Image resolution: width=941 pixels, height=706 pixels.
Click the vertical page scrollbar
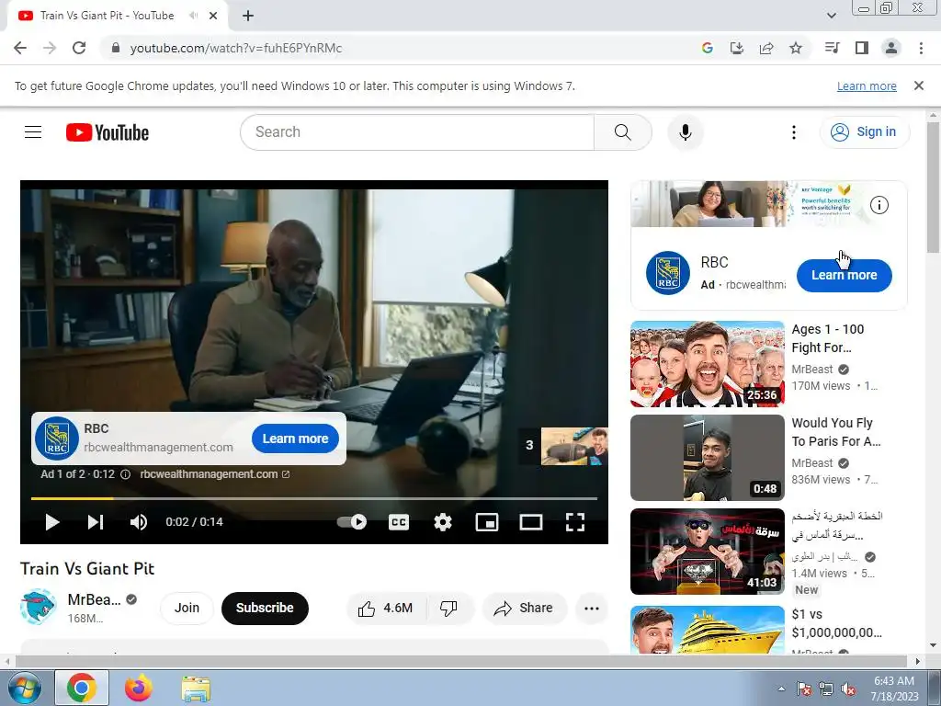(934, 186)
